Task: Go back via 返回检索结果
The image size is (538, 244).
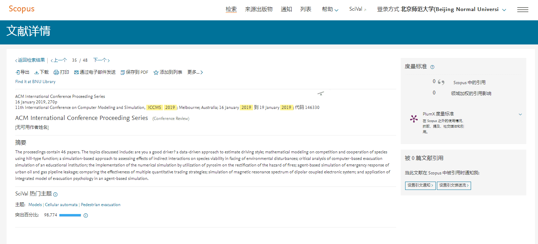Action: pos(30,60)
